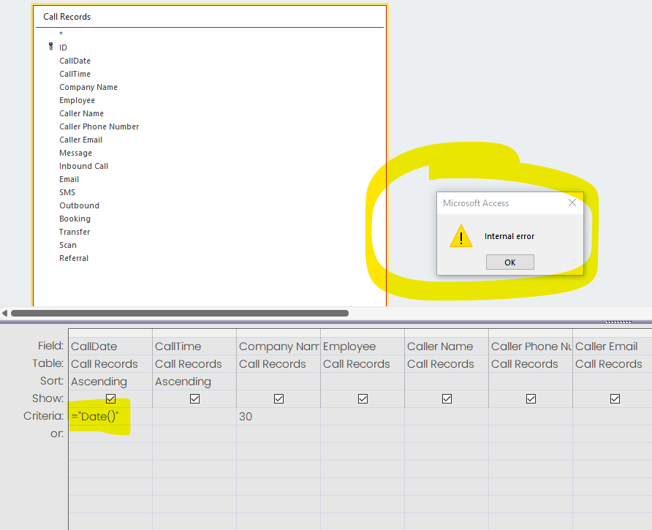Select Inbound Call in the field list
Viewport: 652px width, 530px height.
(x=83, y=166)
